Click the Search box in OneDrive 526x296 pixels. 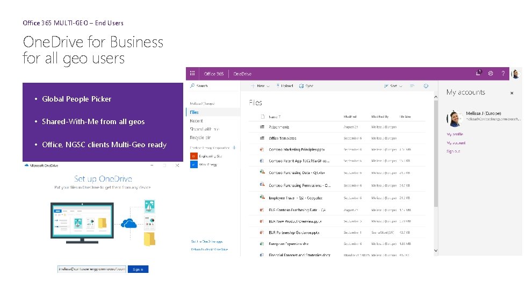tap(213, 86)
